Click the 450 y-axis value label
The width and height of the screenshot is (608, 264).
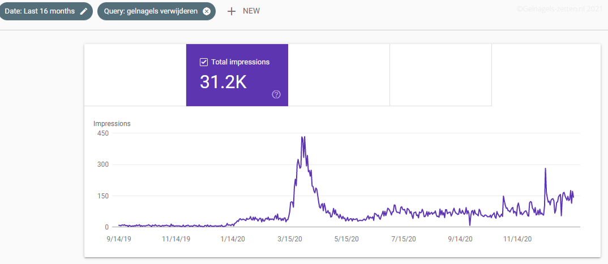pos(102,133)
